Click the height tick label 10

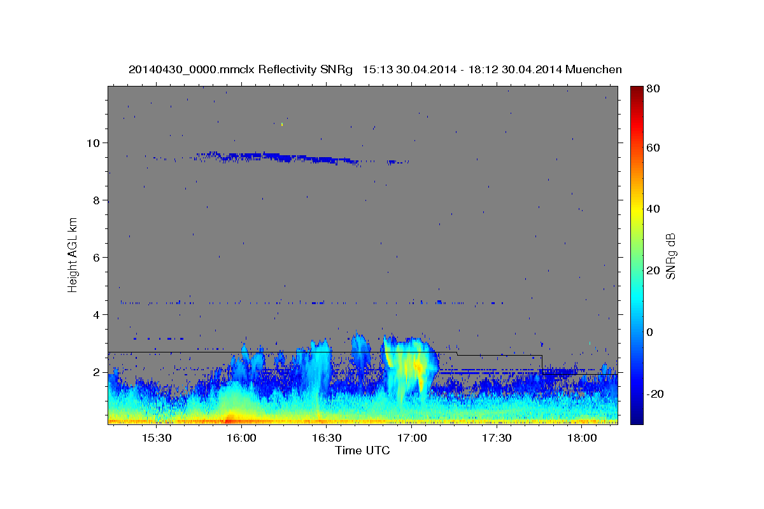point(94,143)
